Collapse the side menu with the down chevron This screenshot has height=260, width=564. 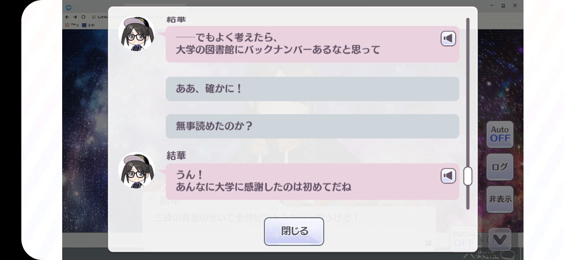(500, 239)
